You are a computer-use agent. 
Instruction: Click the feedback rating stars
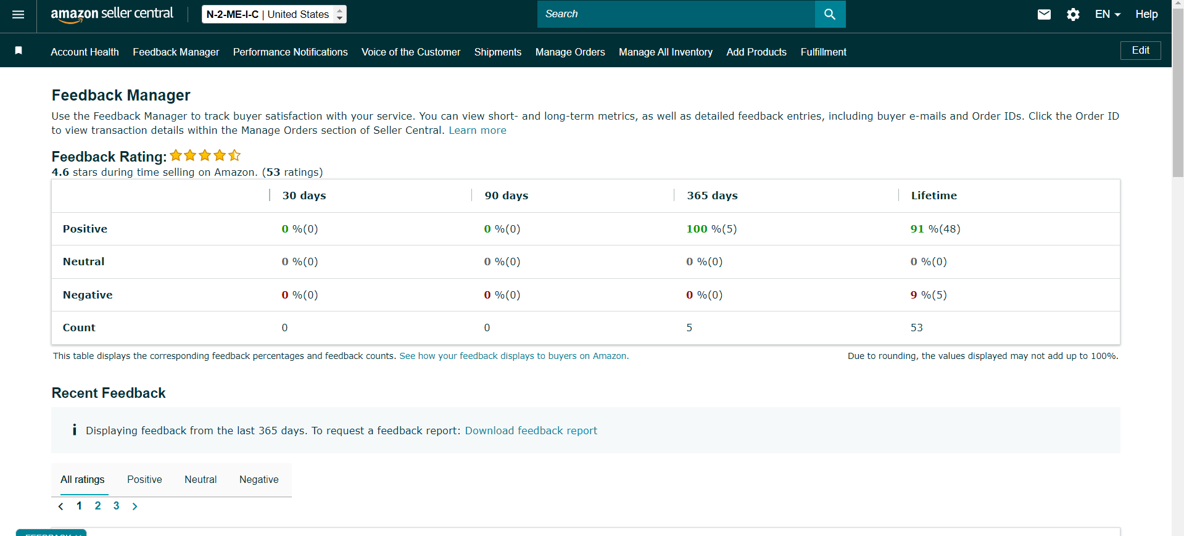tap(205, 155)
